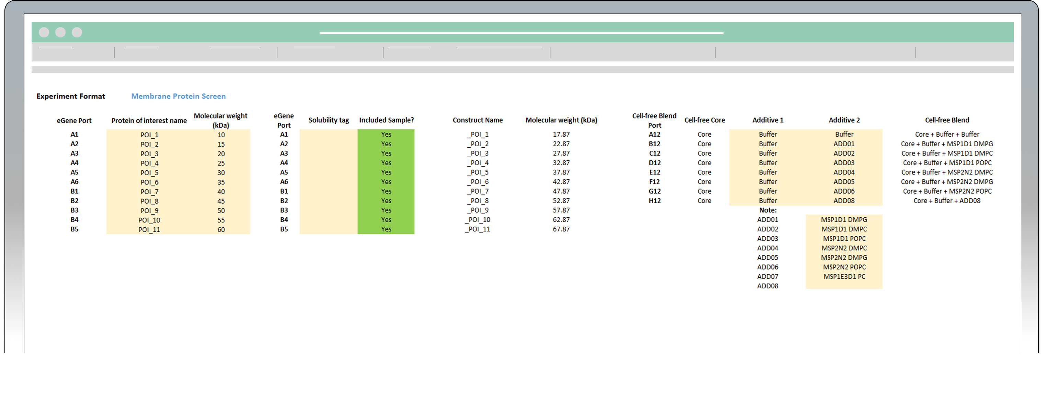Select Included Sample Yes cell for B1
The width and height of the screenshot is (1045, 409).
[x=386, y=191]
